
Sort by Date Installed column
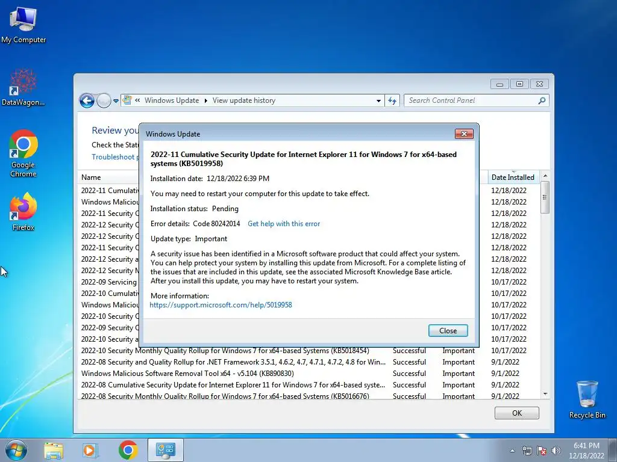click(x=513, y=177)
